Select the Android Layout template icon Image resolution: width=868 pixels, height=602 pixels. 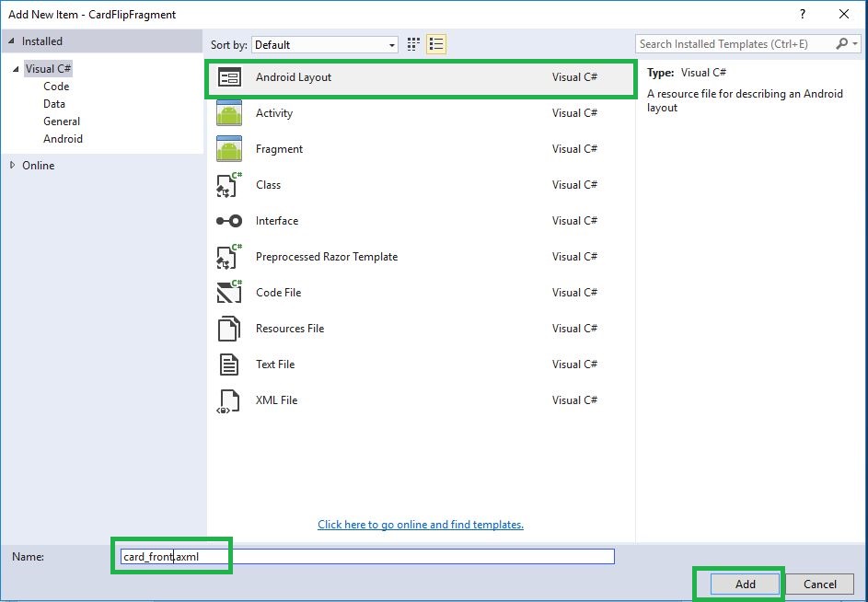229,77
